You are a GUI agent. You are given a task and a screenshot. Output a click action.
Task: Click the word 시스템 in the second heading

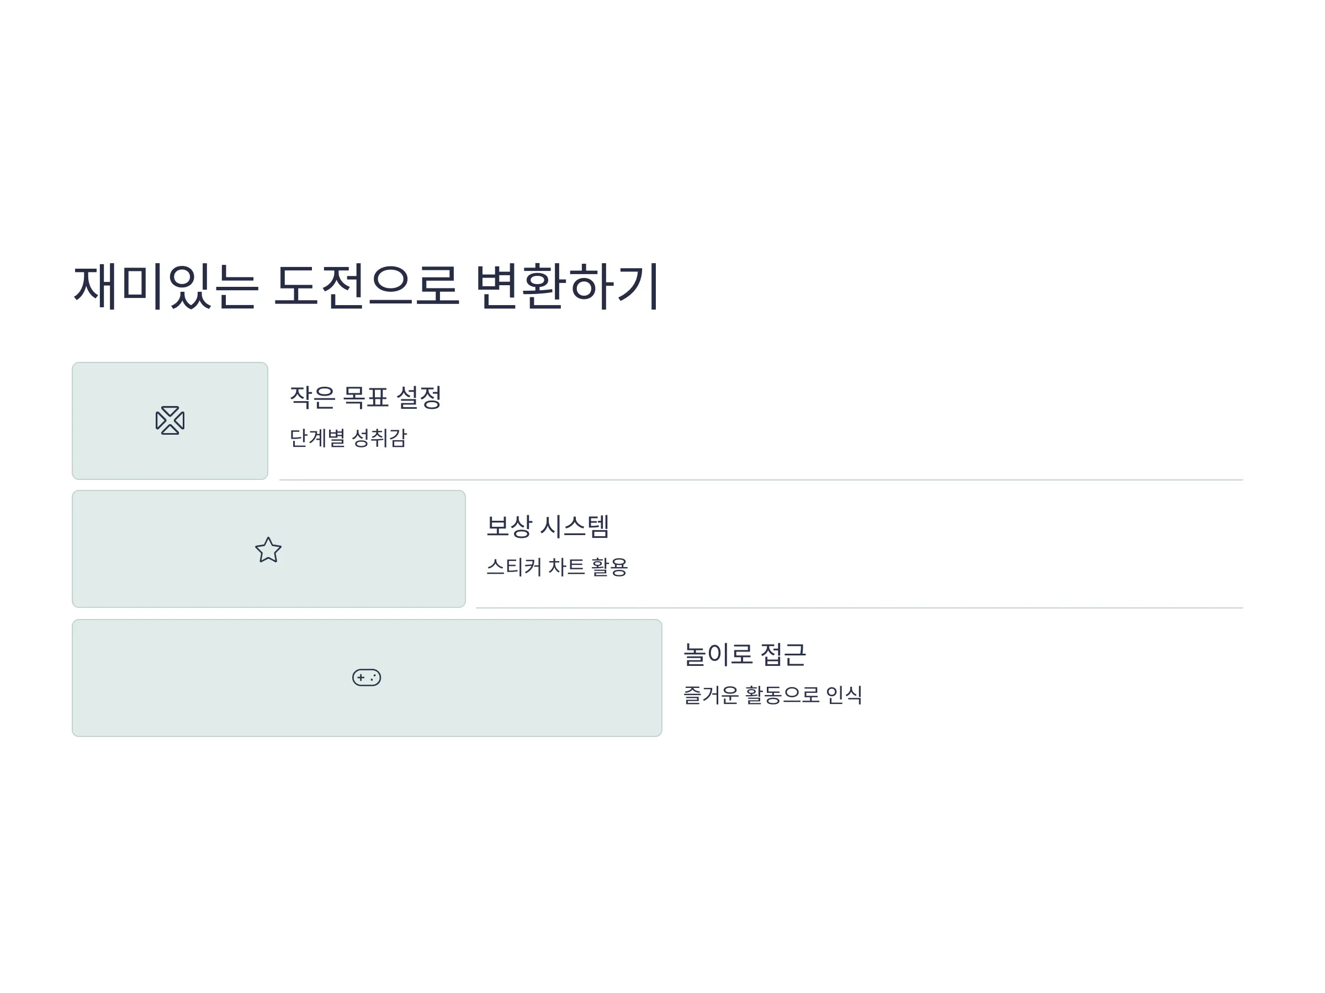tap(575, 526)
